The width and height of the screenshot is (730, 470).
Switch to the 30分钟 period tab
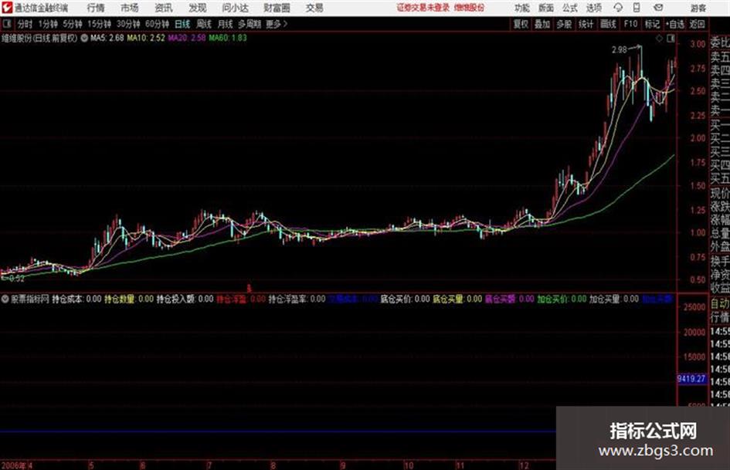[x=128, y=24]
